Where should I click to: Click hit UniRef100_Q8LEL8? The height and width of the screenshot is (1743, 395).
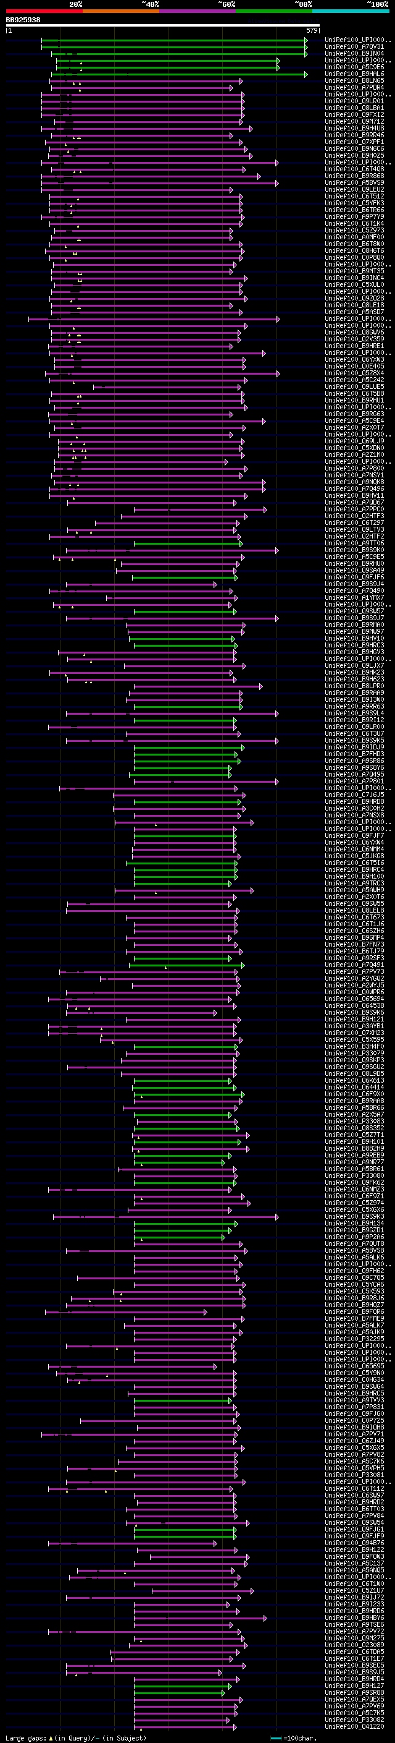[354, 911]
